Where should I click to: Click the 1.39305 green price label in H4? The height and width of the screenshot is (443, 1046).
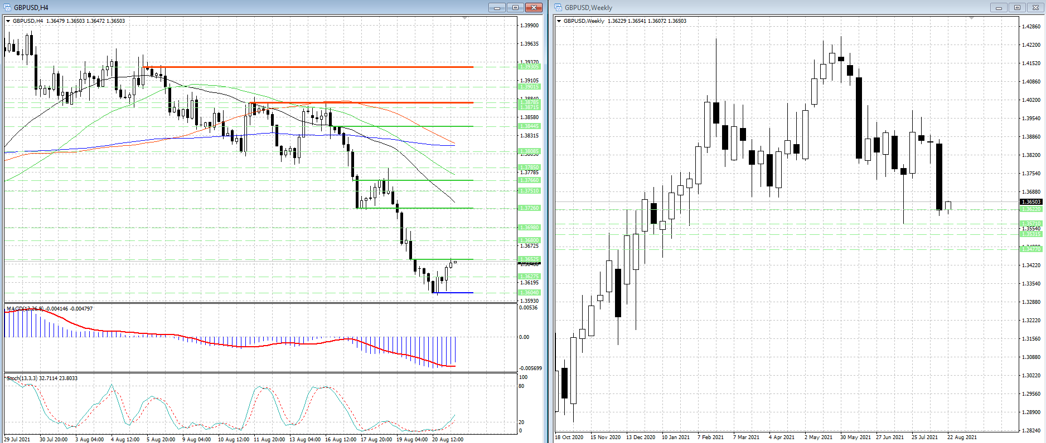[529, 67]
